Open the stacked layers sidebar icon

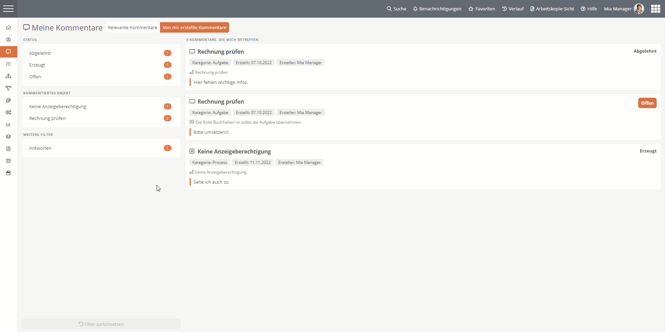click(8, 137)
